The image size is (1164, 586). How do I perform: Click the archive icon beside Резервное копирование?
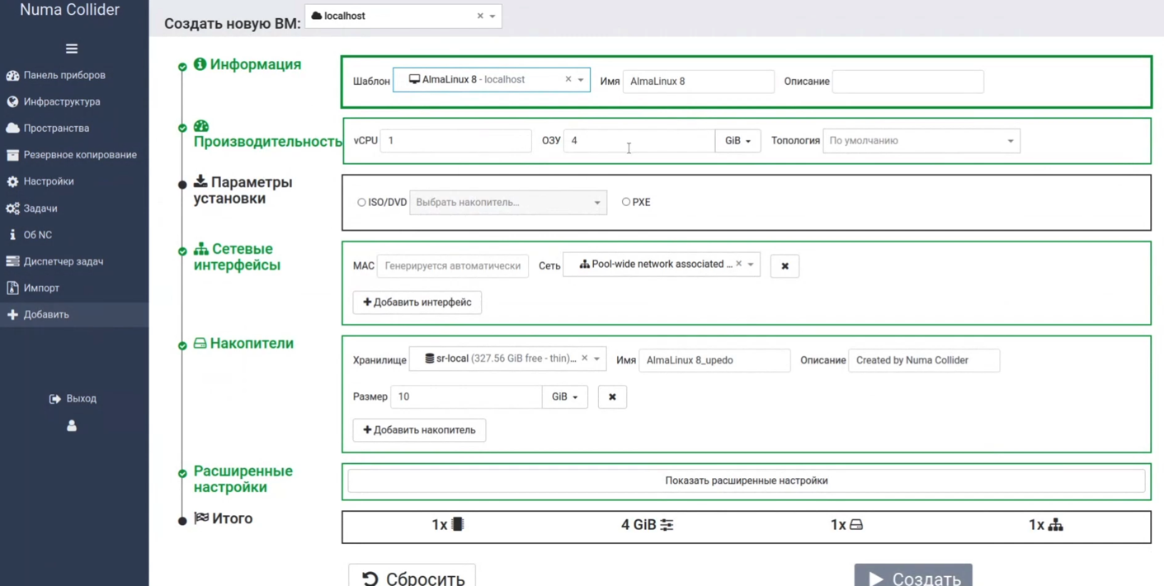point(12,155)
